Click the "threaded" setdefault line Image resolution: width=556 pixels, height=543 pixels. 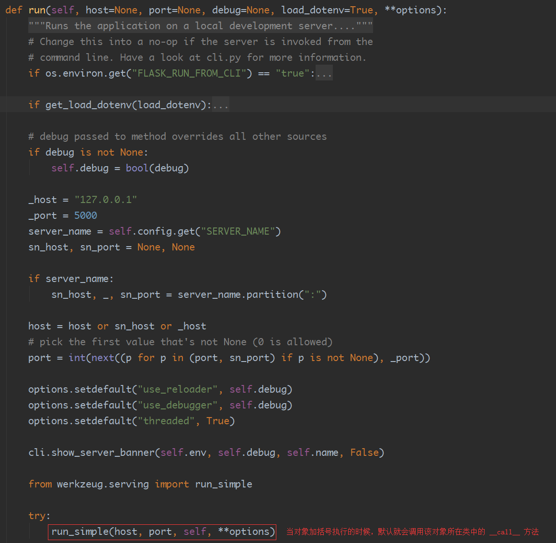132,421
